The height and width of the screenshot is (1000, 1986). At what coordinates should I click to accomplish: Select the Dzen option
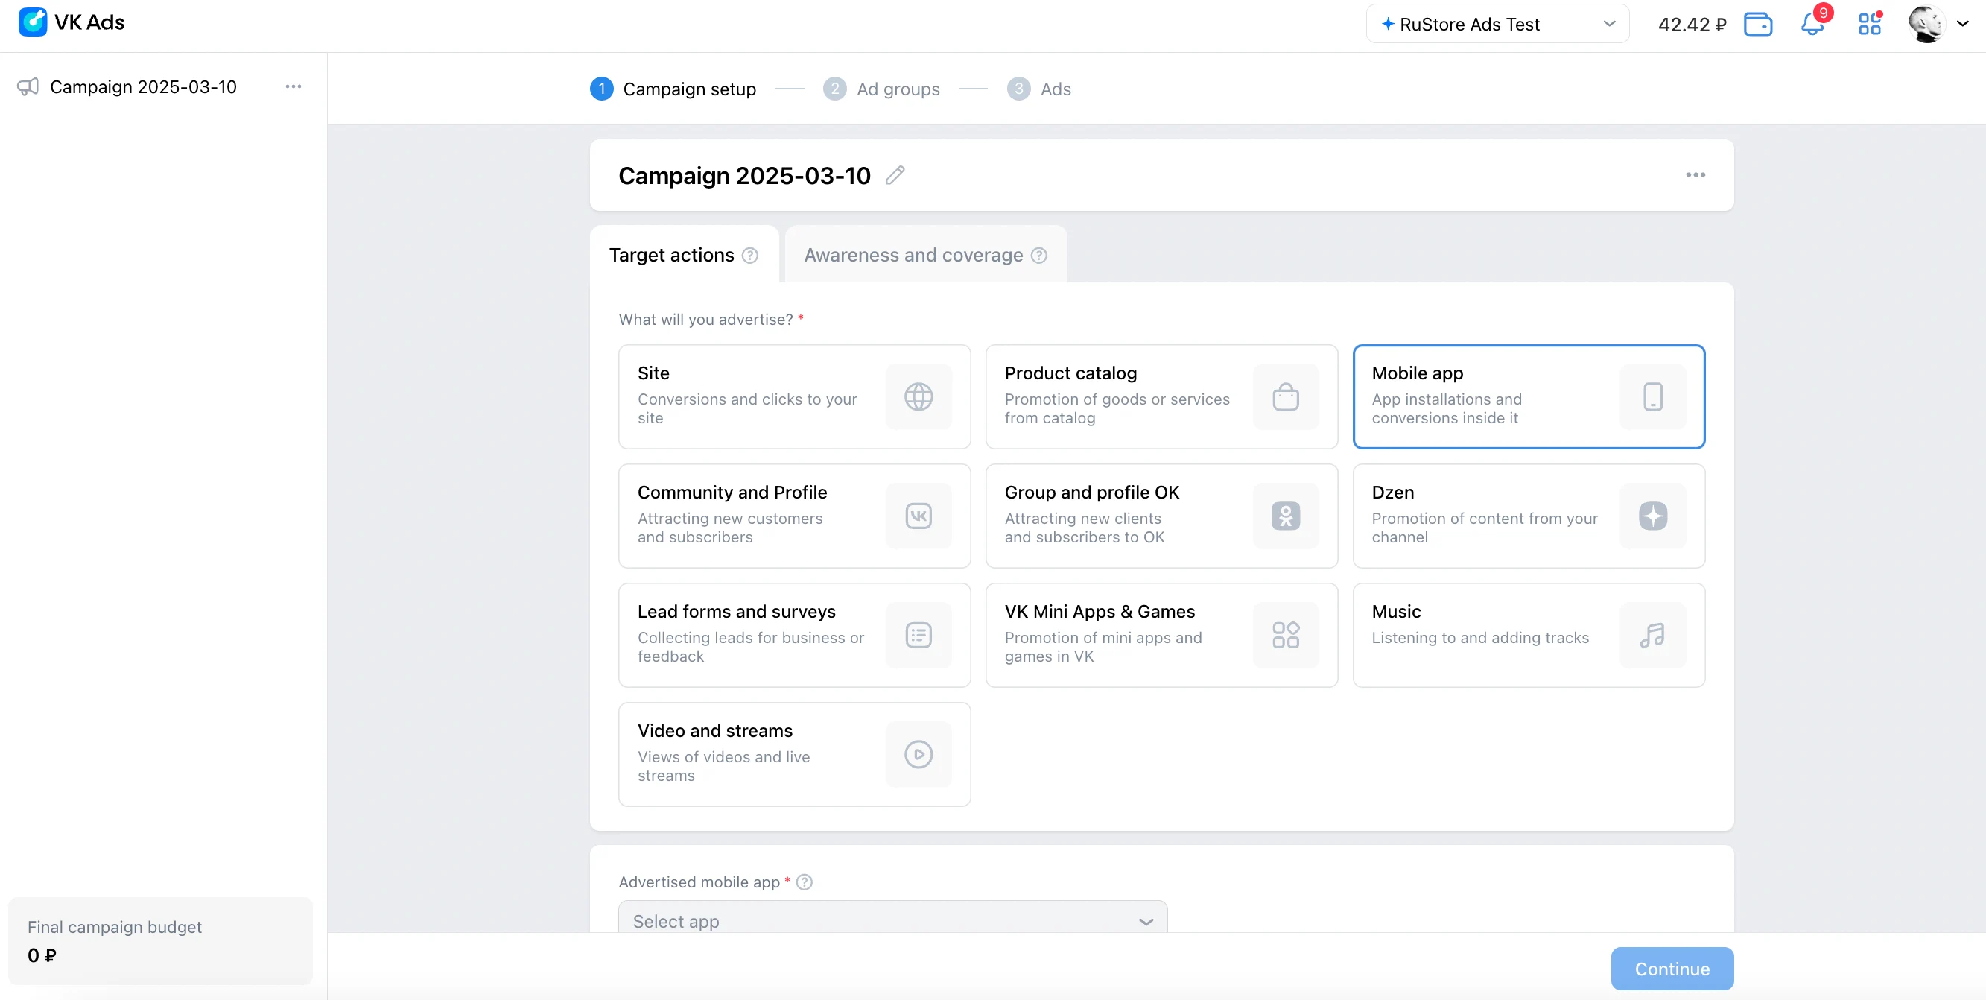click(x=1528, y=516)
